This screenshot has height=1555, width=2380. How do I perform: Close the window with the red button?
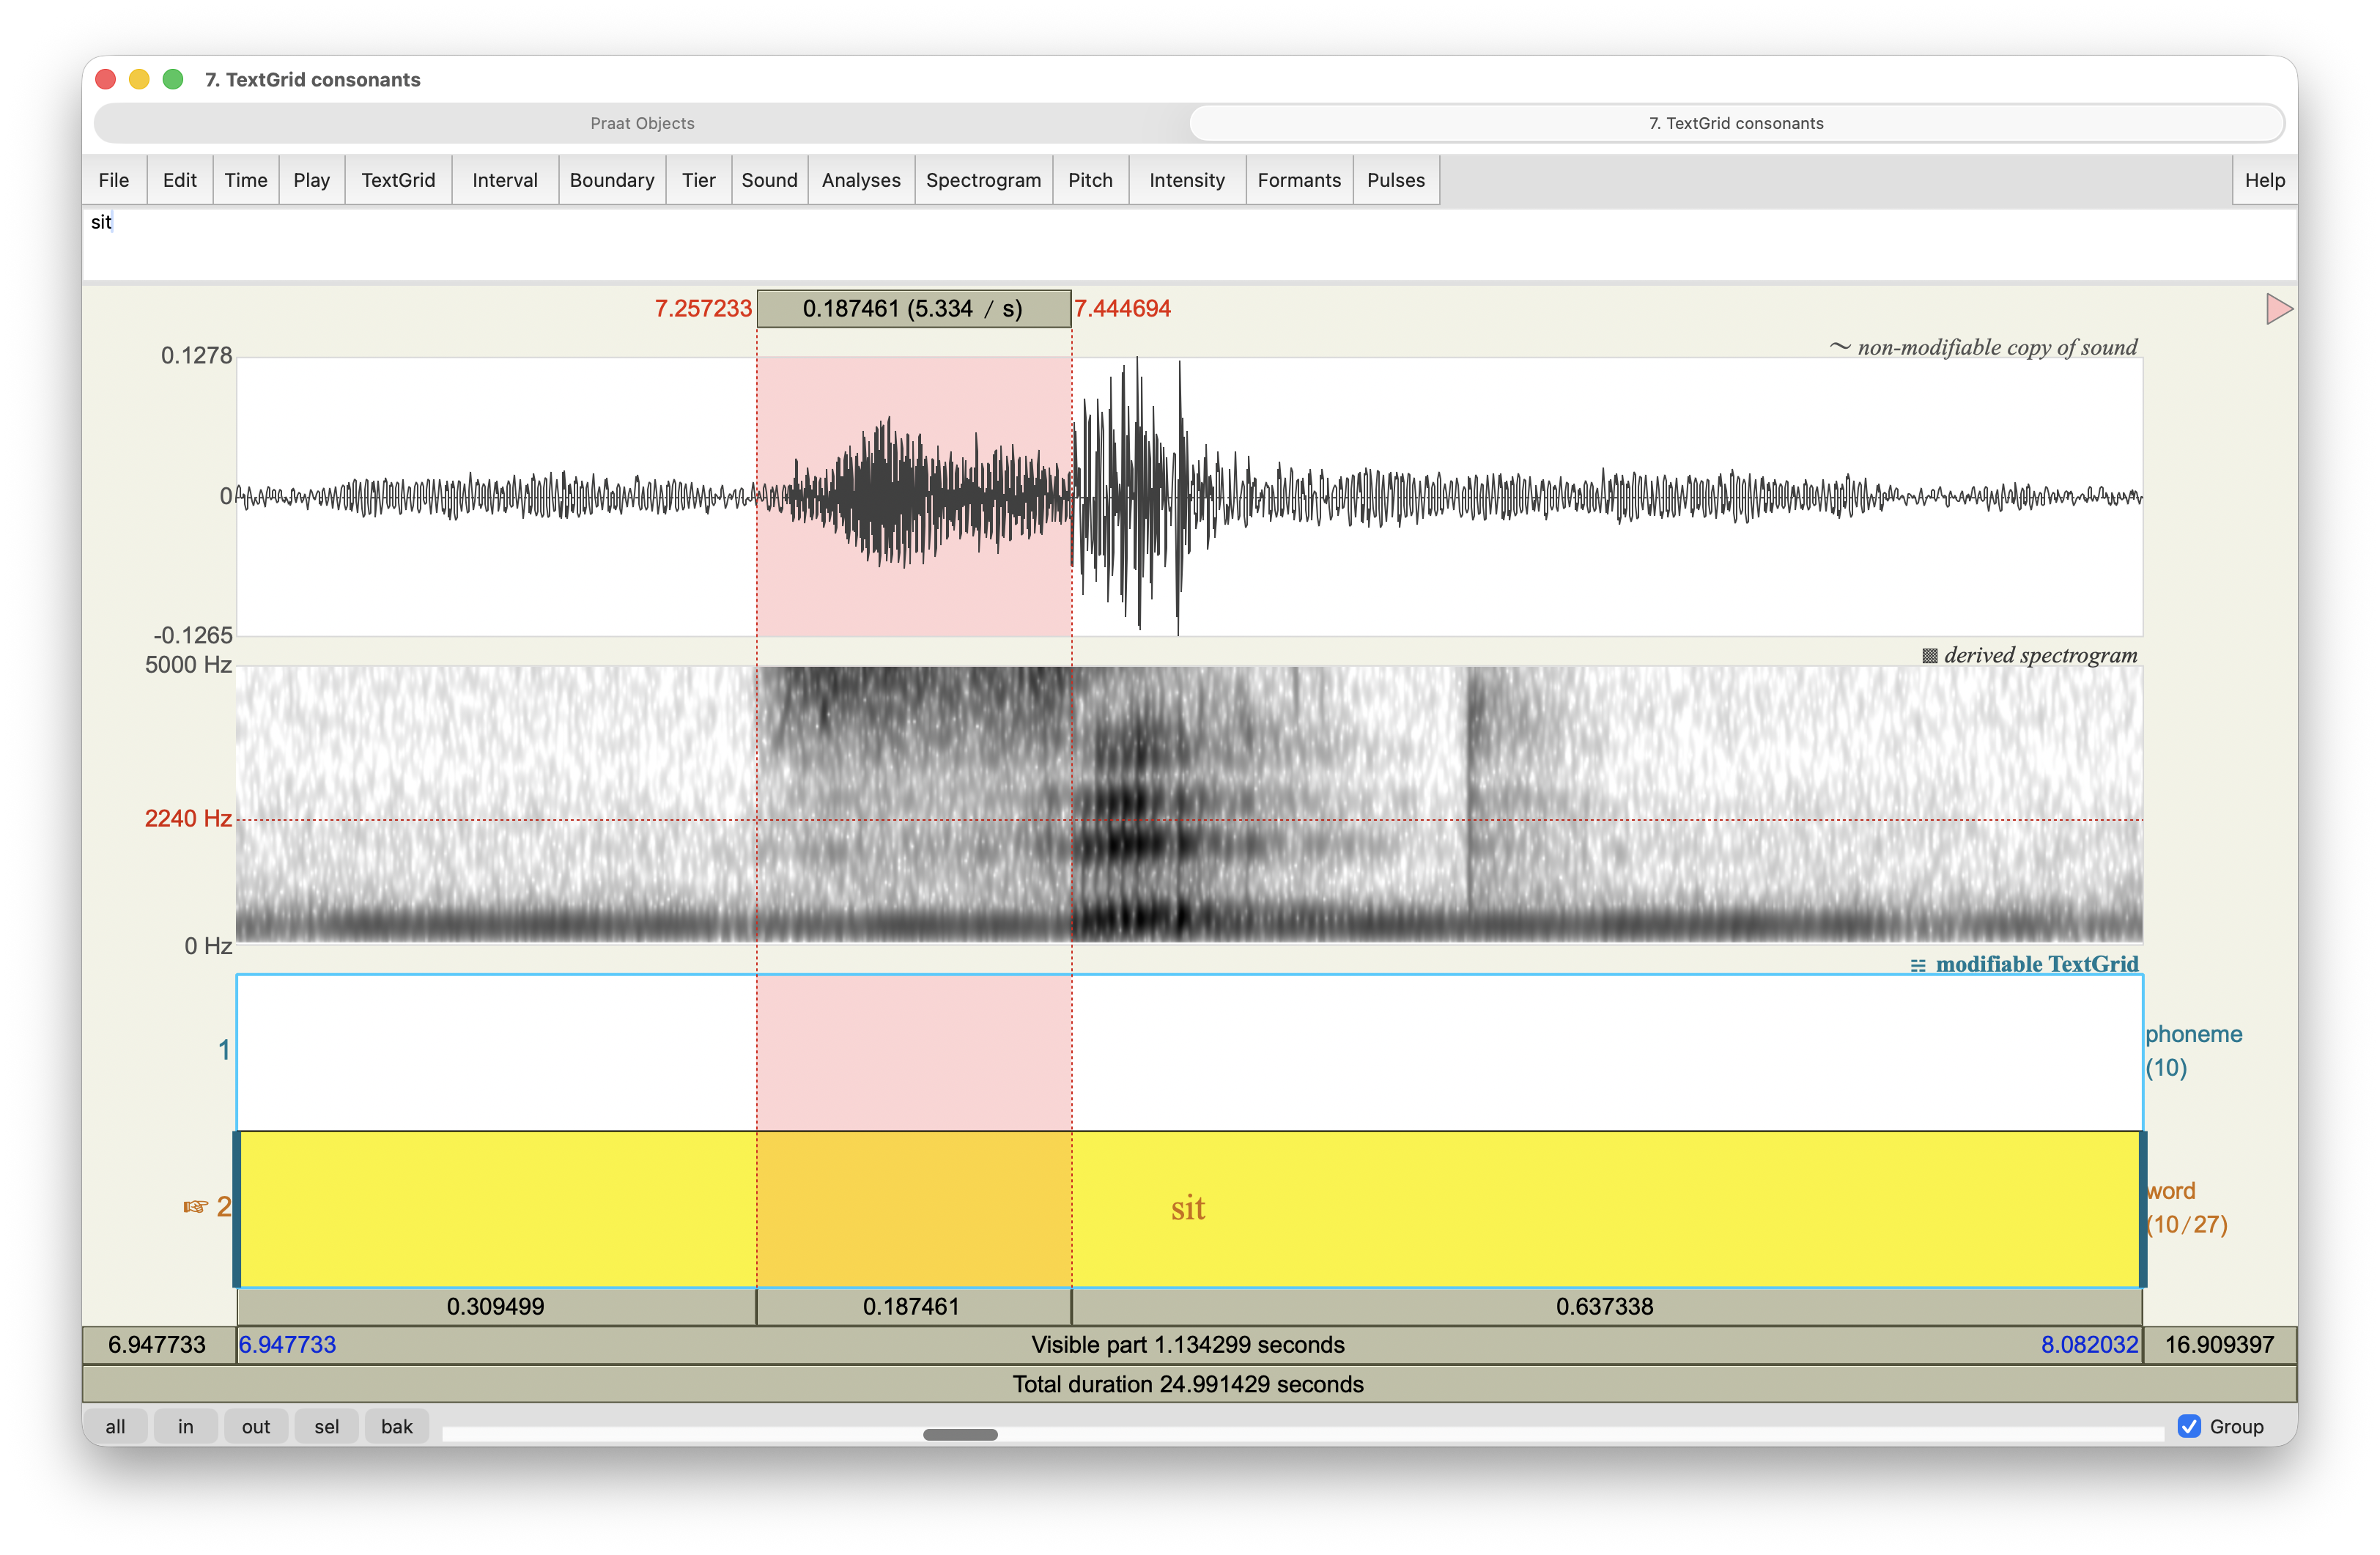106,79
